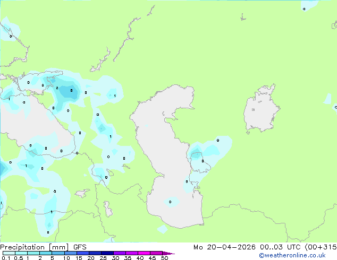This screenshot has height=260, width=337.
Task: Click the 15 legend scale label
Action: click(79, 258)
